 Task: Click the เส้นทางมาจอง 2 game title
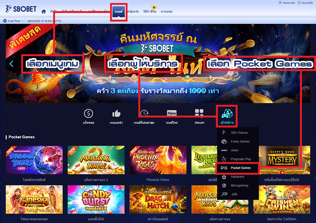96,180
